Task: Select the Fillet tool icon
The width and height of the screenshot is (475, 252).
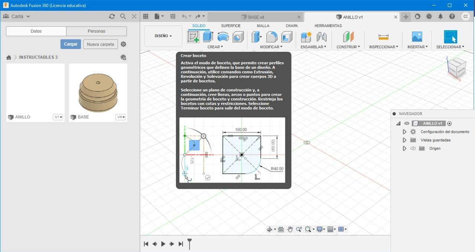Action: 272,37
